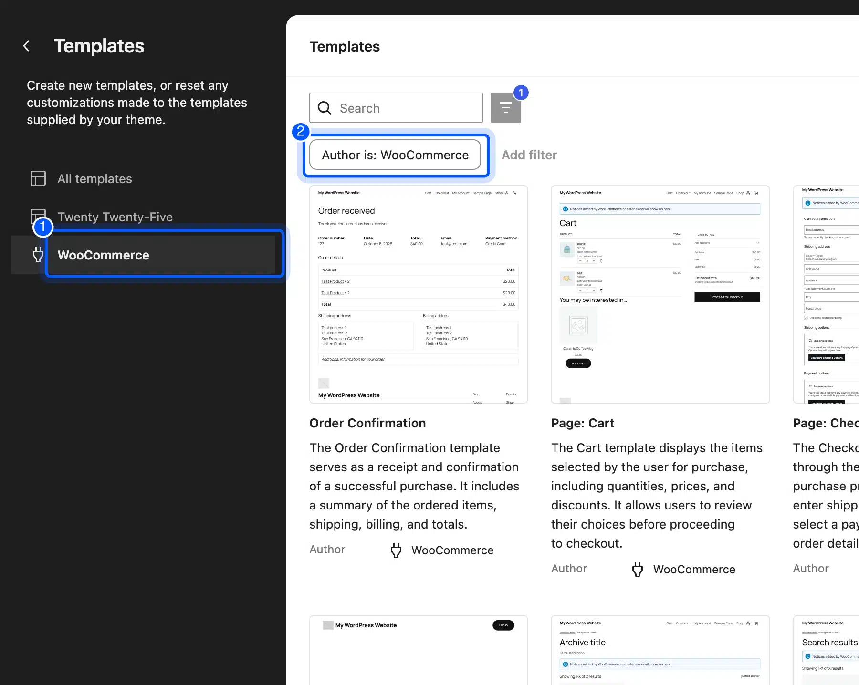Screen dimensions: 859x685
Task: Toggle the filter view button beside Search
Action: pos(505,108)
